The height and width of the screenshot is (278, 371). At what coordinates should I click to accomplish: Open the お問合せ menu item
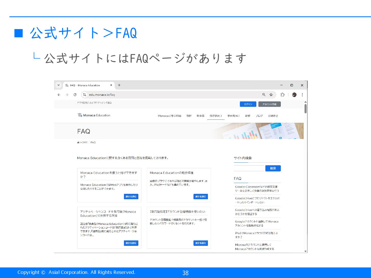273,116
